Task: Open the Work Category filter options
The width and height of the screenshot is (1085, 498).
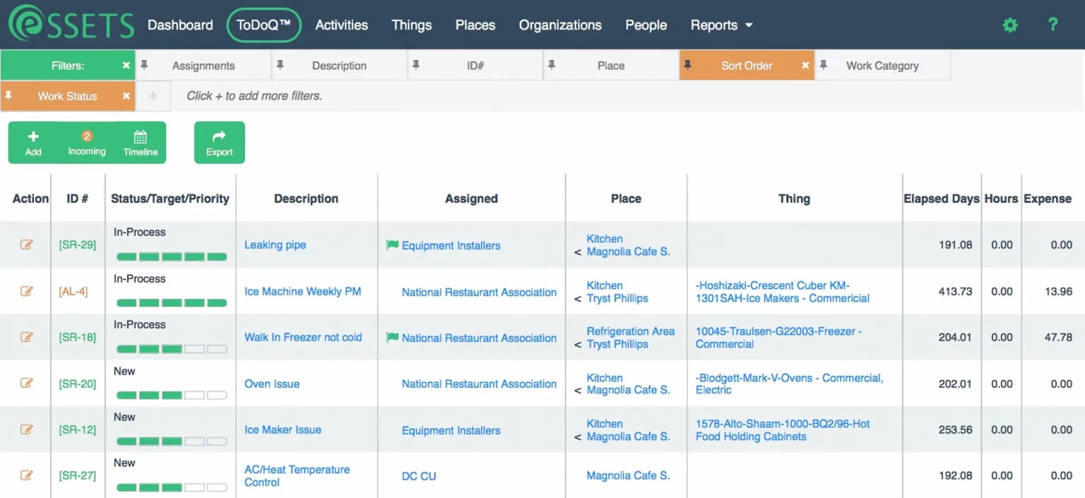Action: tap(882, 66)
